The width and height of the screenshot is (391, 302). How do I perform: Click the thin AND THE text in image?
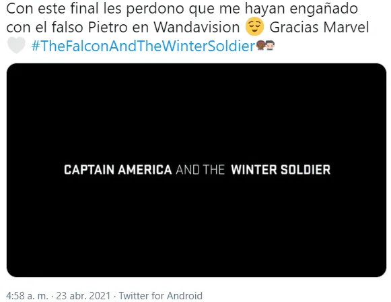(201, 170)
